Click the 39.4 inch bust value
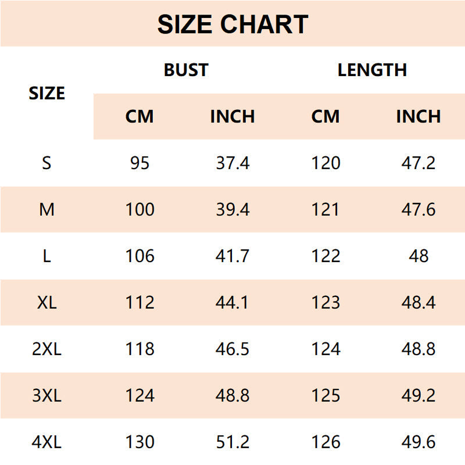465x465 pixels. (x=233, y=209)
